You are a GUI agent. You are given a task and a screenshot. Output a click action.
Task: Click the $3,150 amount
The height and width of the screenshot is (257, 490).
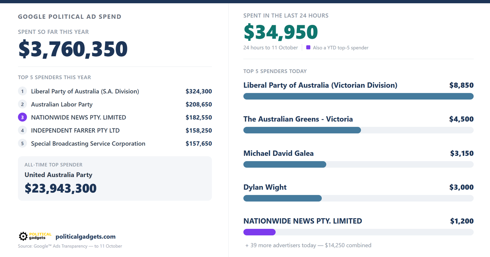tap(462, 153)
